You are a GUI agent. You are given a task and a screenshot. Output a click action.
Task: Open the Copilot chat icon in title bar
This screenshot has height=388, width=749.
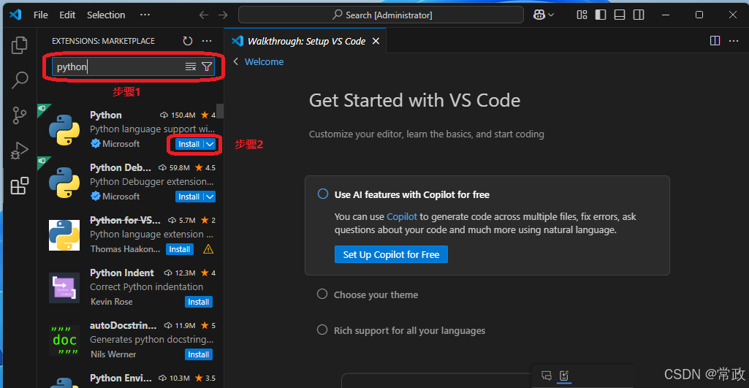[x=539, y=15]
